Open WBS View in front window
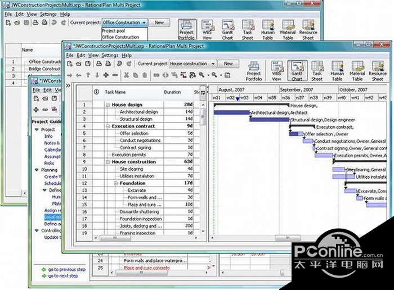This screenshot has width=394, height=290. [276, 71]
